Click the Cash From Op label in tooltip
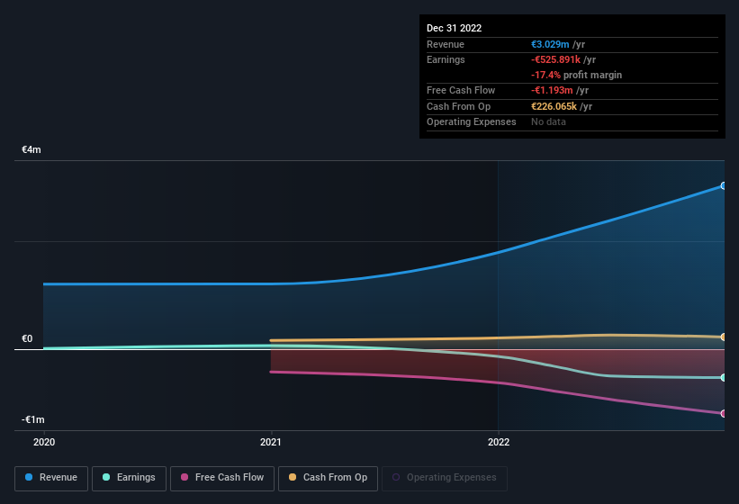 [x=458, y=106]
